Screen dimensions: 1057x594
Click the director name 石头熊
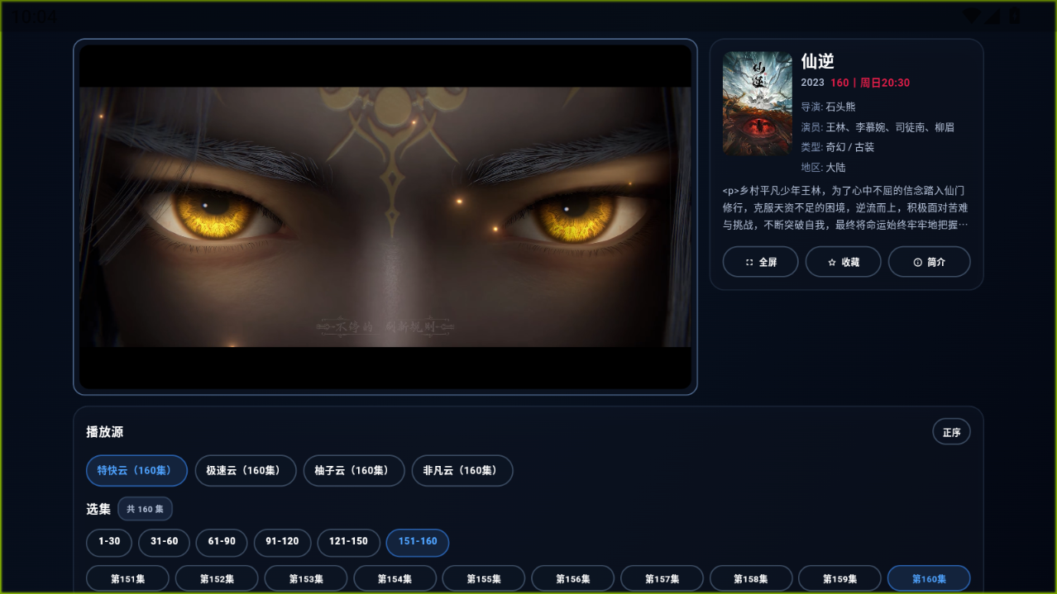840,107
